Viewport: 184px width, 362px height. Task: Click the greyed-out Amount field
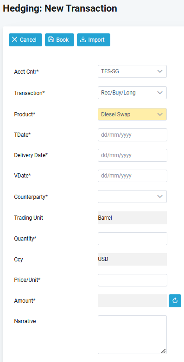[132, 301]
